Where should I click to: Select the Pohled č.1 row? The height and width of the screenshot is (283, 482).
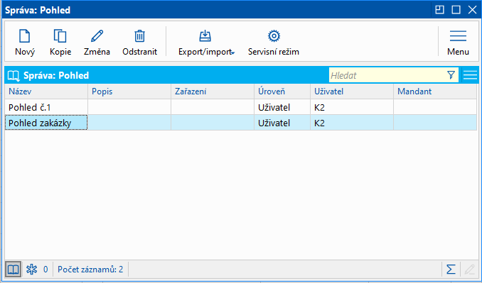241,107
